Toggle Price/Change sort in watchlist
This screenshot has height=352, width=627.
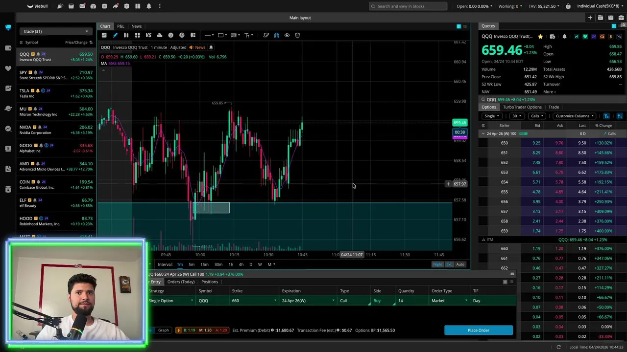(79, 43)
